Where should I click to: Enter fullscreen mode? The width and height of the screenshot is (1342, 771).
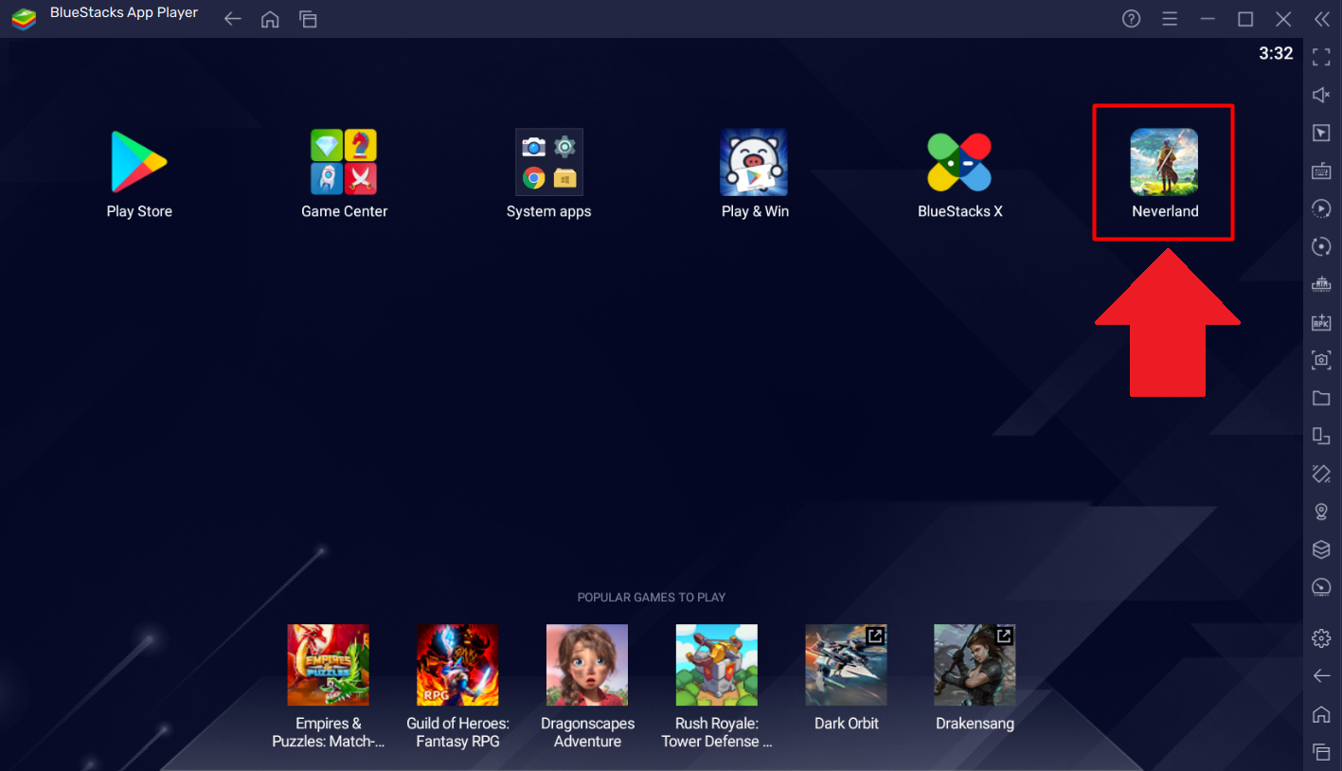pos(1320,57)
